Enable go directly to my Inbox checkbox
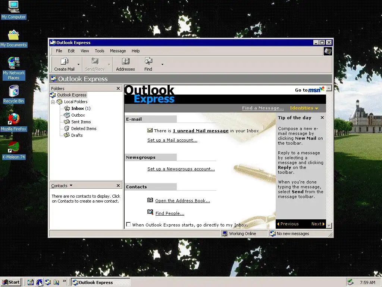Screen dimensions: 382x287 click(128, 224)
